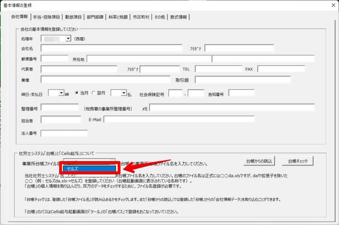Select the 翌月 radio button
339x225 pixels.
(94, 93)
